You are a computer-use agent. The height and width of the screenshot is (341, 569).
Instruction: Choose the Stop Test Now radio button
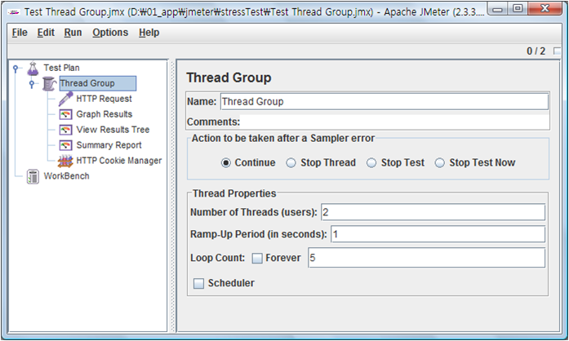440,162
